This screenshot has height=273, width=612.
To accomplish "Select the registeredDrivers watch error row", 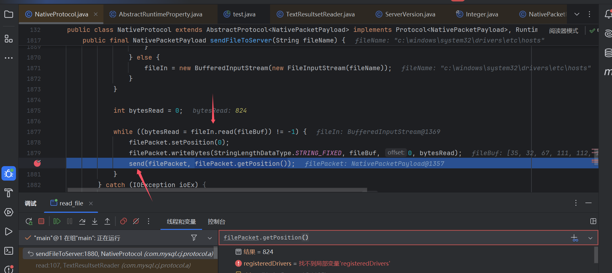I will 313,263.
